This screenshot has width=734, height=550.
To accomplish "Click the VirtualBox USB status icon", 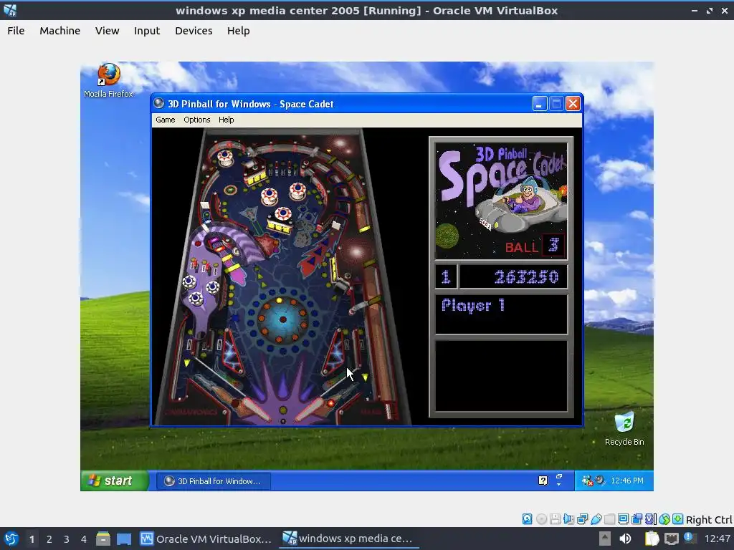I will [596, 519].
